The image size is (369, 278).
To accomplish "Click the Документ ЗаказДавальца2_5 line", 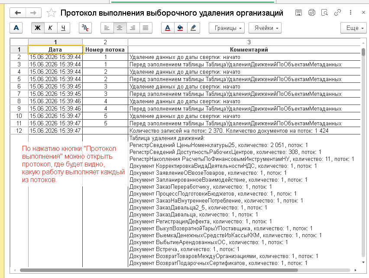I will [x=198, y=208].
